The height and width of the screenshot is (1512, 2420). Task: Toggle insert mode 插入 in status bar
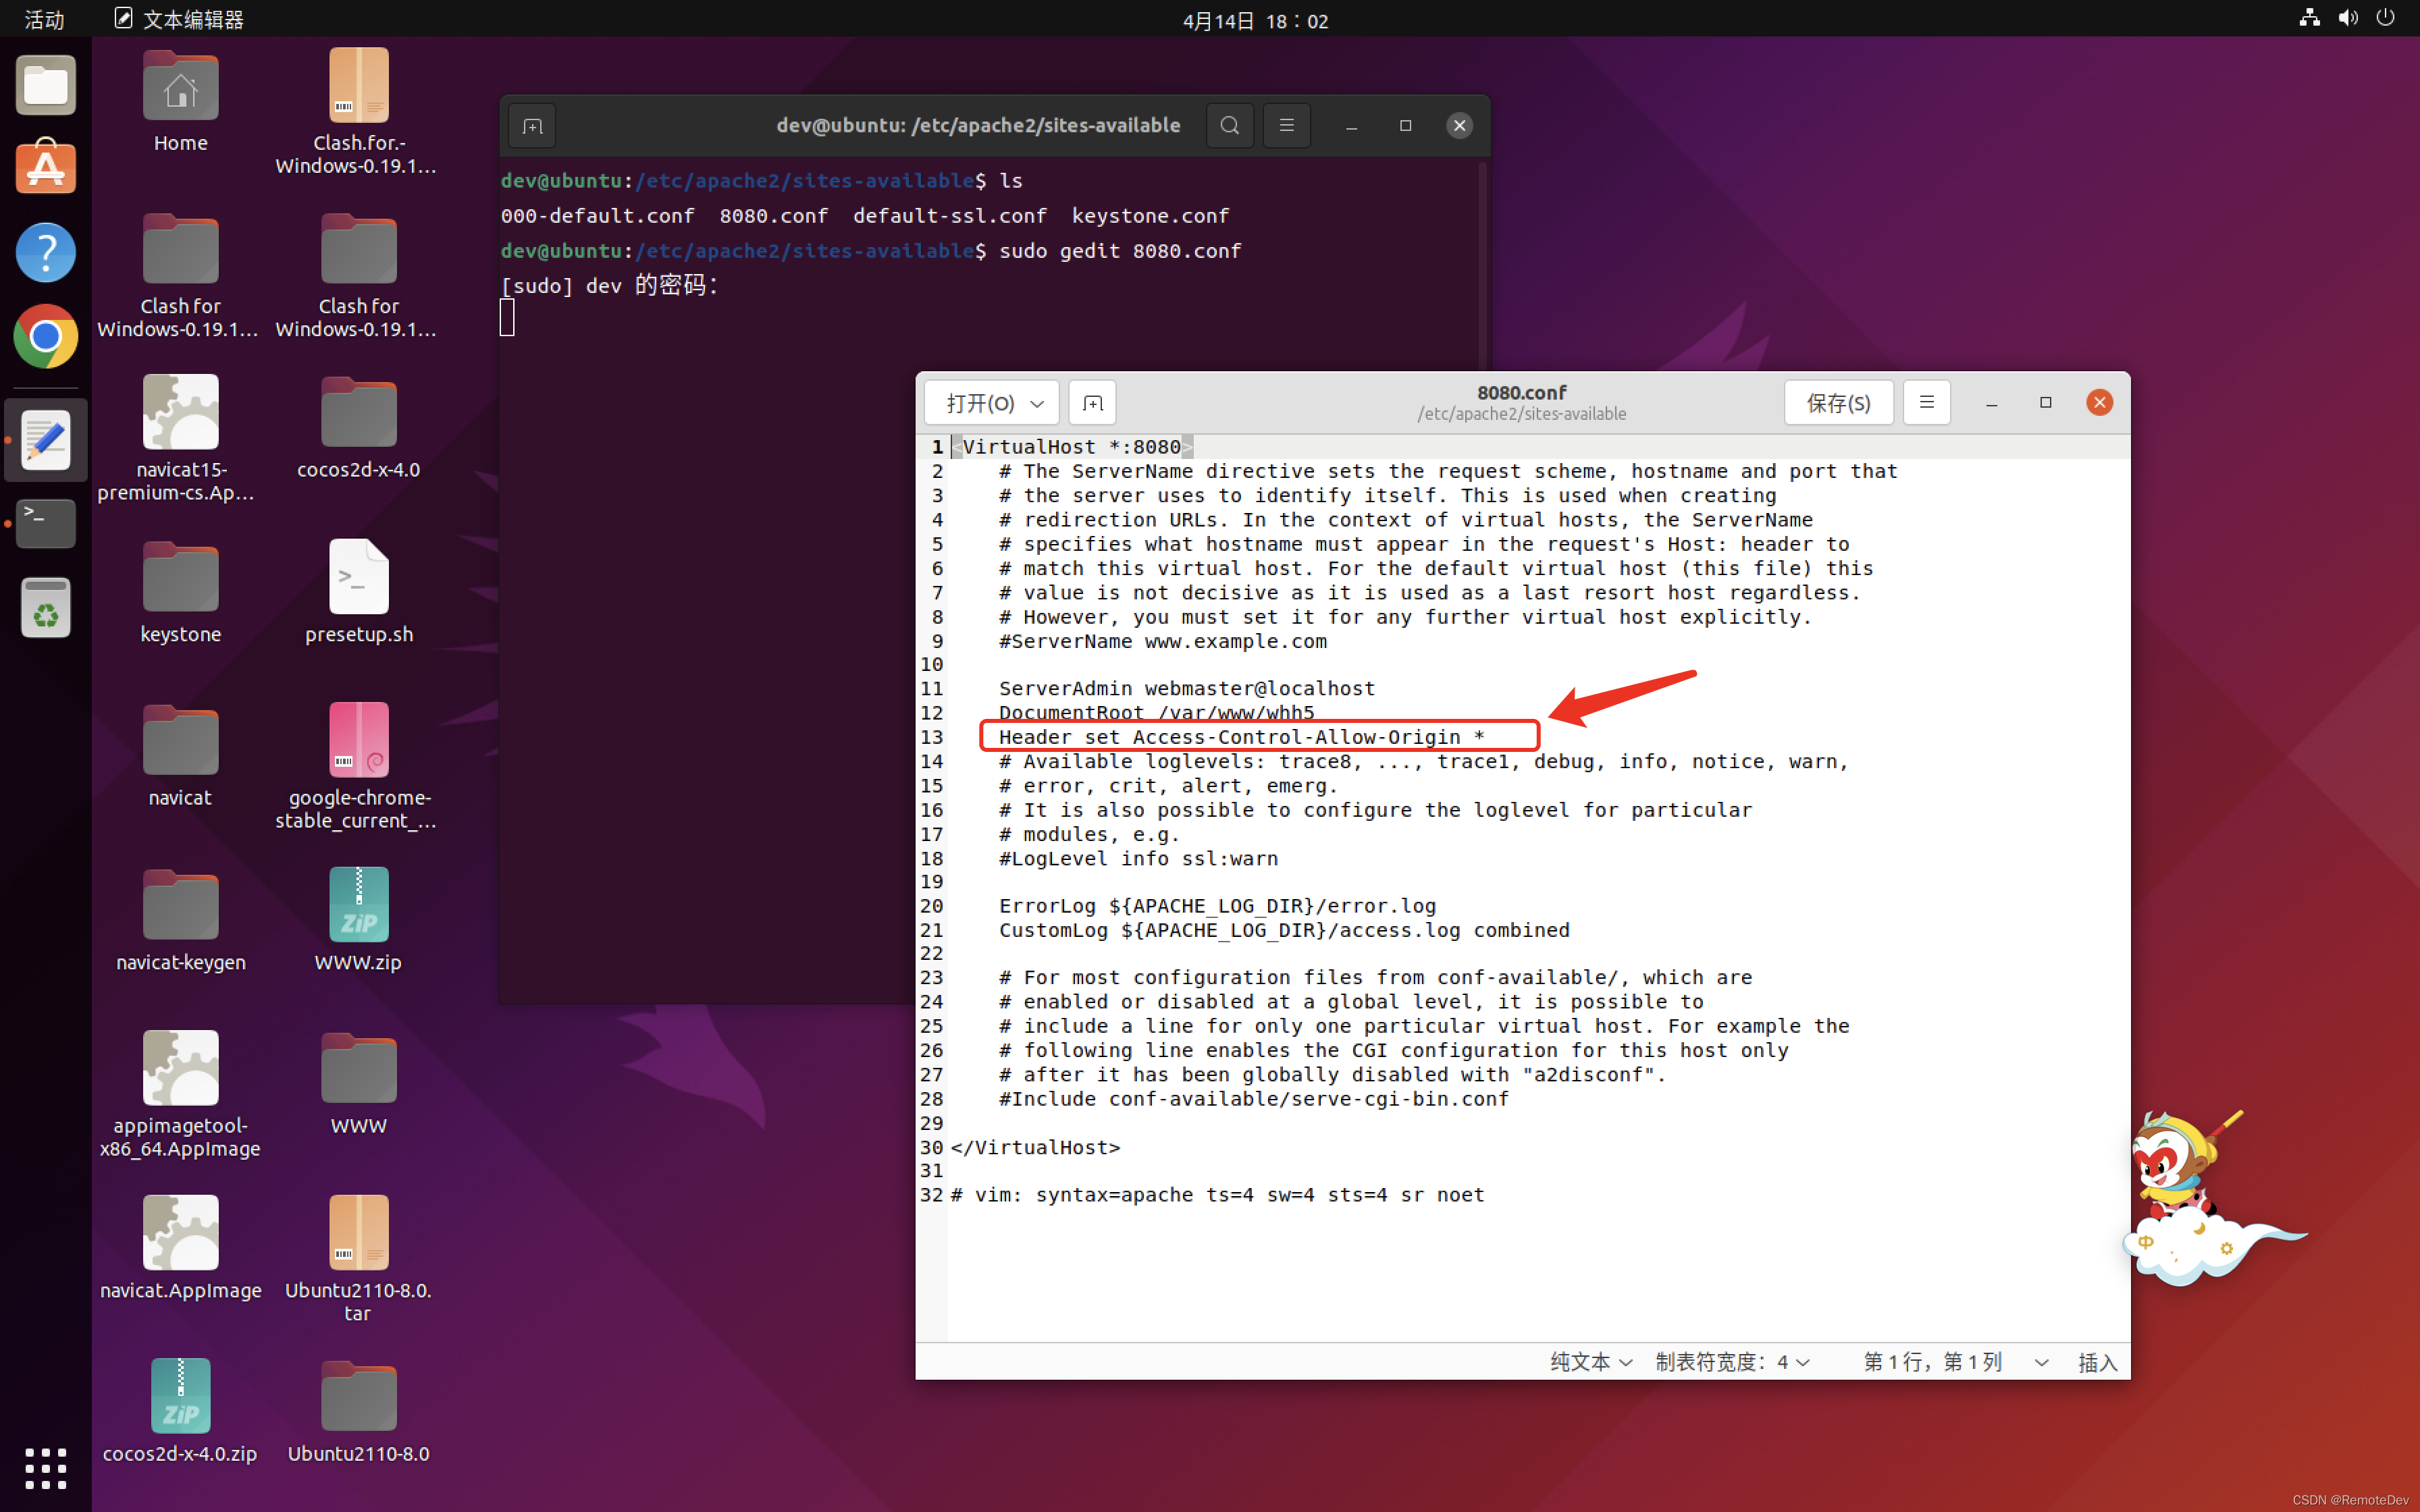coord(2097,1362)
